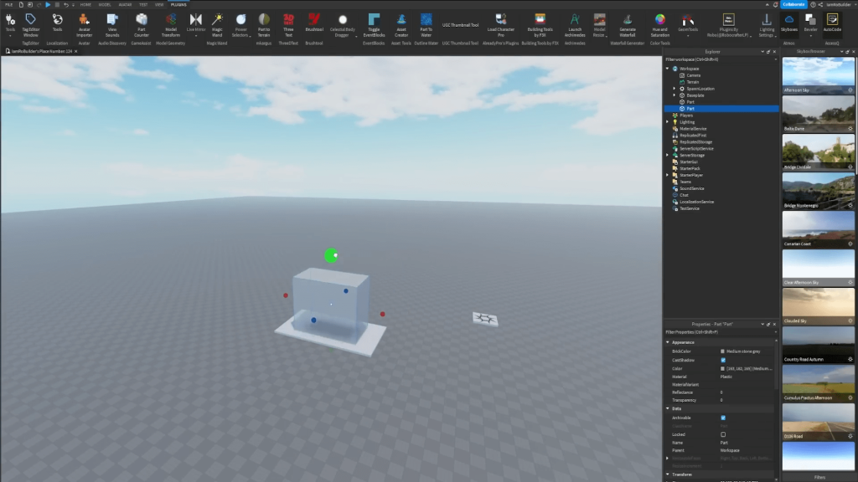The height and width of the screenshot is (482, 858).
Task: Open the Tag Editor Window plugin
Action: (31, 25)
